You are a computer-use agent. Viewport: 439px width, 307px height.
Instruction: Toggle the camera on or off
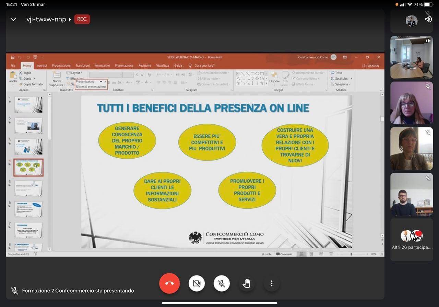coord(197,283)
